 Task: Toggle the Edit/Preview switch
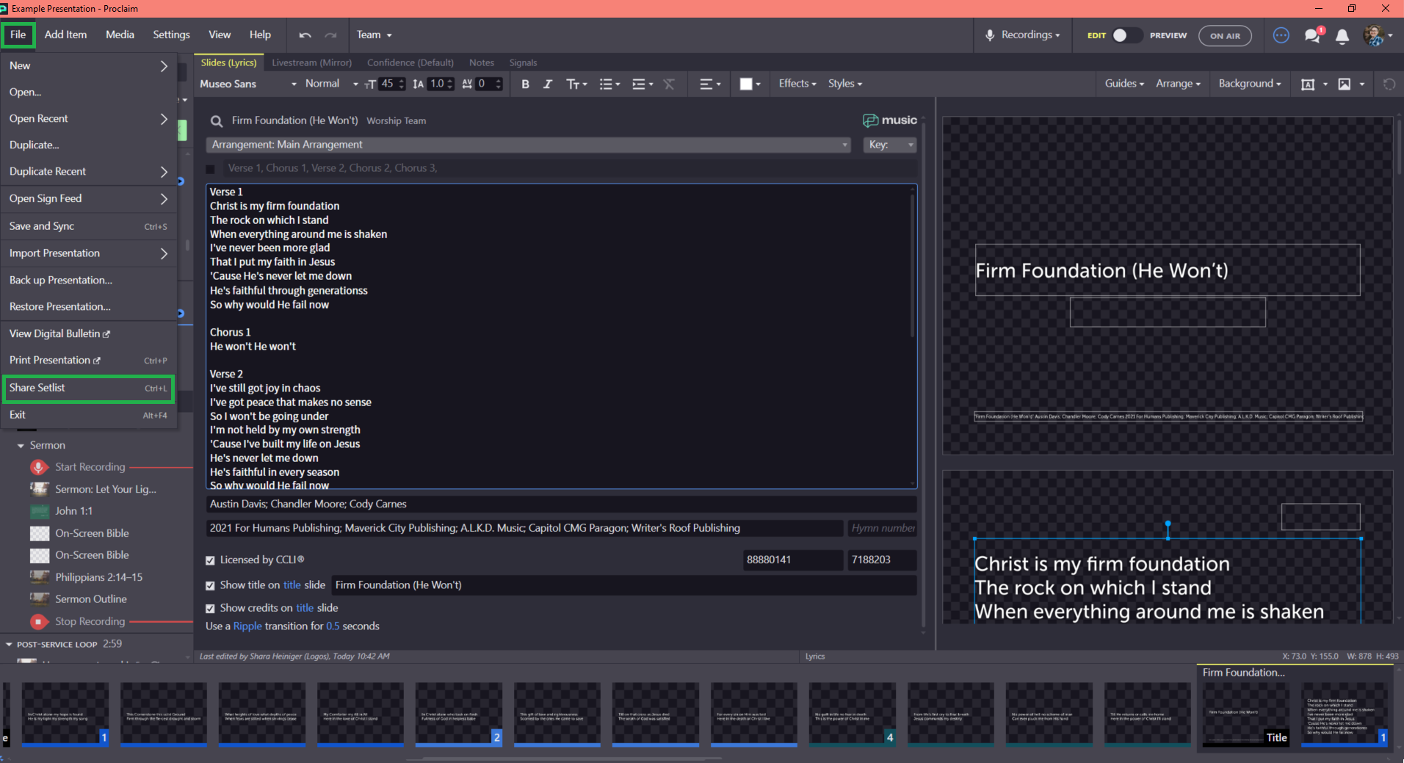coord(1127,35)
